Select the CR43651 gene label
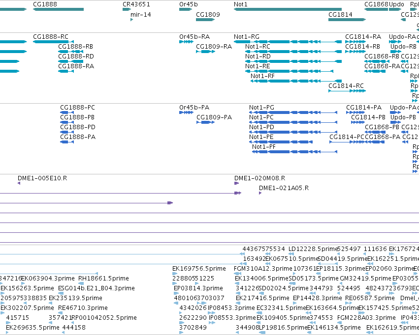 click(136, 4)
